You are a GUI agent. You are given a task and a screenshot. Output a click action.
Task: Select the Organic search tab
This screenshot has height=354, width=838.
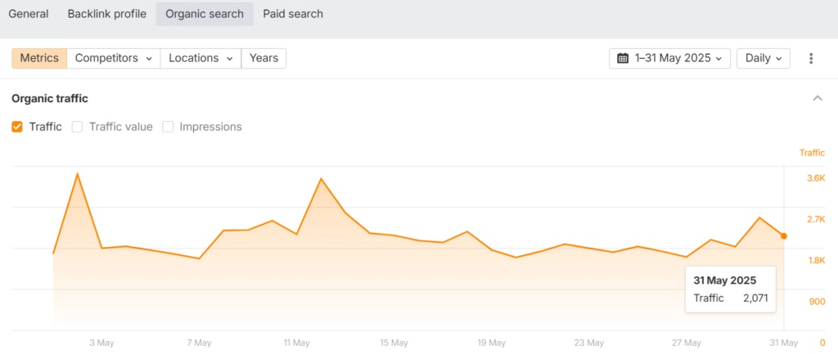pos(205,14)
